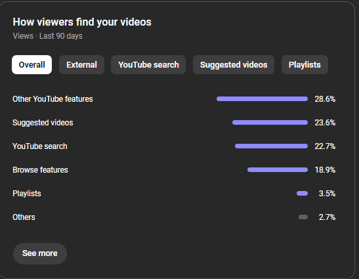Click the Suggested videos percentage bar
Screen dimensions: 359x279
point(270,123)
